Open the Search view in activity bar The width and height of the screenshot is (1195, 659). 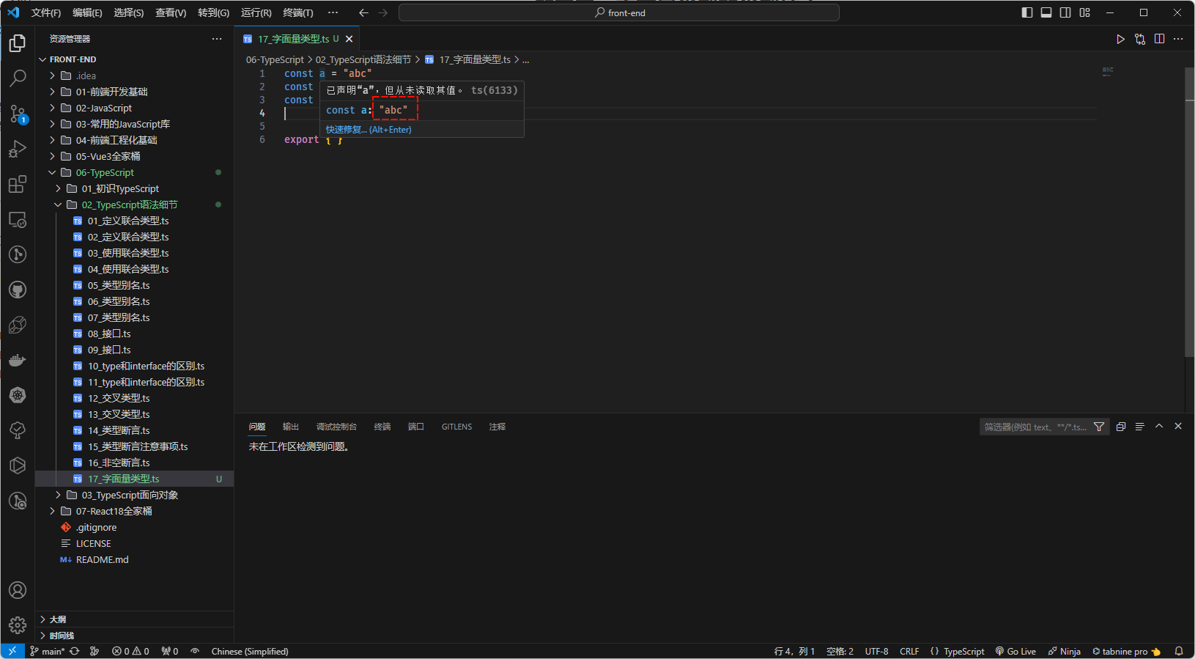point(18,78)
